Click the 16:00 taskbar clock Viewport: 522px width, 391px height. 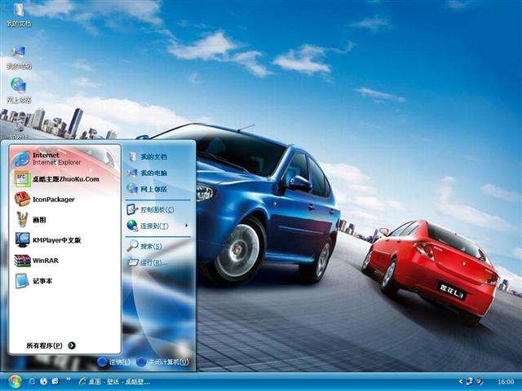506,382
